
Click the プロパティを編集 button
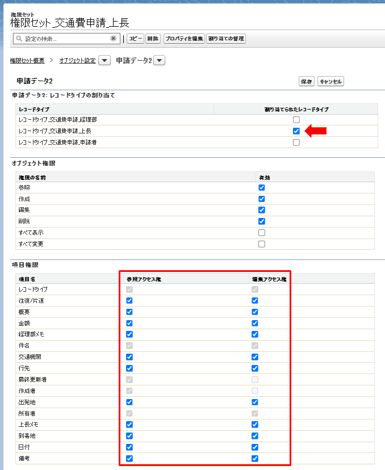pos(184,39)
